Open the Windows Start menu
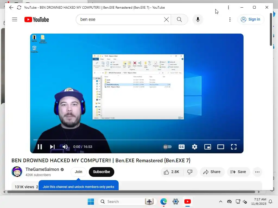The height and width of the screenshot is (208, 278). pyautogui.click(x=91, y=201)
